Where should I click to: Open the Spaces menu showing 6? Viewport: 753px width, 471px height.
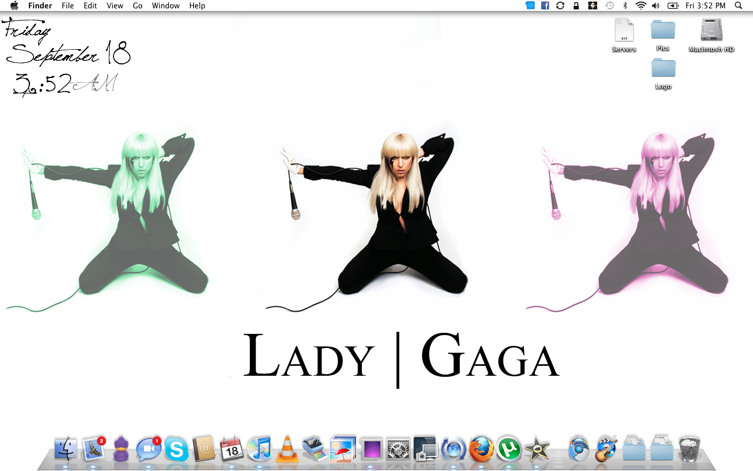tap(592, 6)
